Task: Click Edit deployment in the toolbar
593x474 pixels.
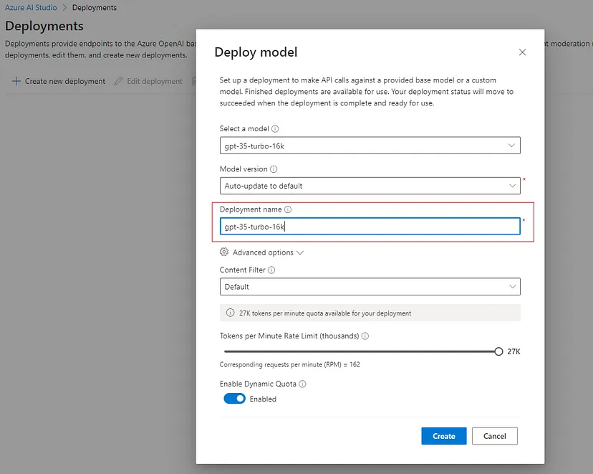Action: [148, 81]
